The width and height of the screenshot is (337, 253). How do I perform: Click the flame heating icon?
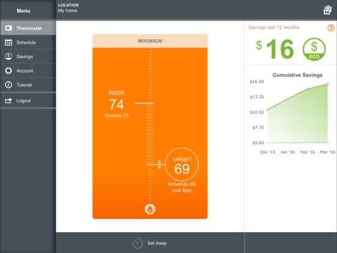point(150,209)
